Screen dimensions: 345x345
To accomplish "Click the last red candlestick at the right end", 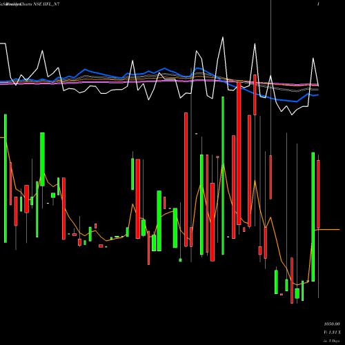I will [318, 194].
